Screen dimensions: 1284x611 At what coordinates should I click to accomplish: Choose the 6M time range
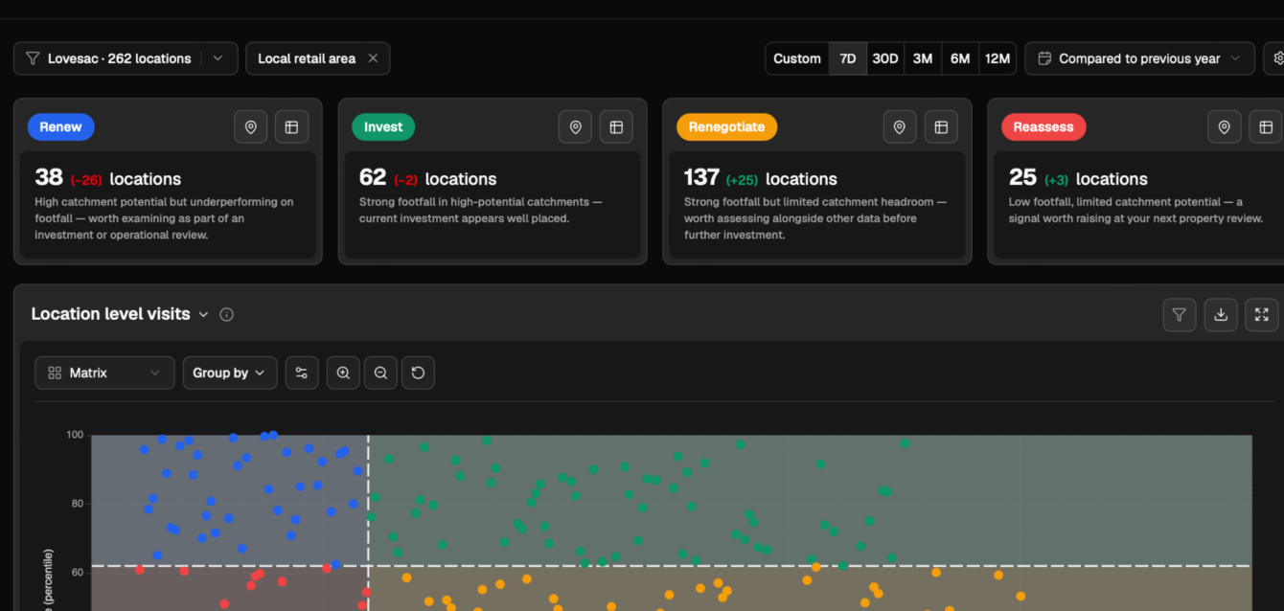tap(960, 58)
